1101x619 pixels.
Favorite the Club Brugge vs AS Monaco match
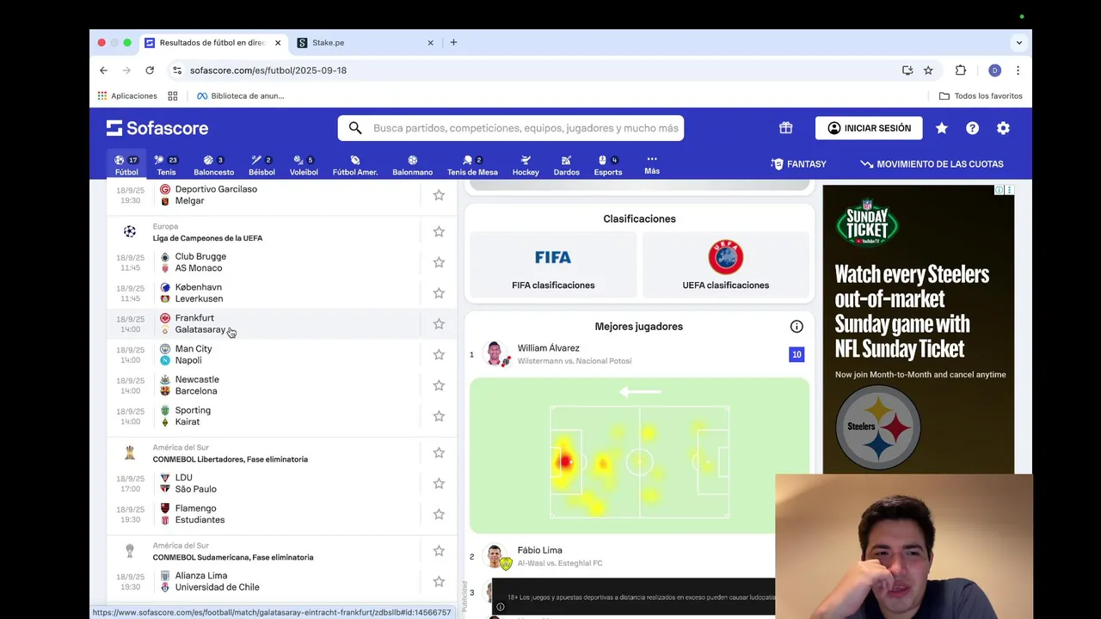439,262
